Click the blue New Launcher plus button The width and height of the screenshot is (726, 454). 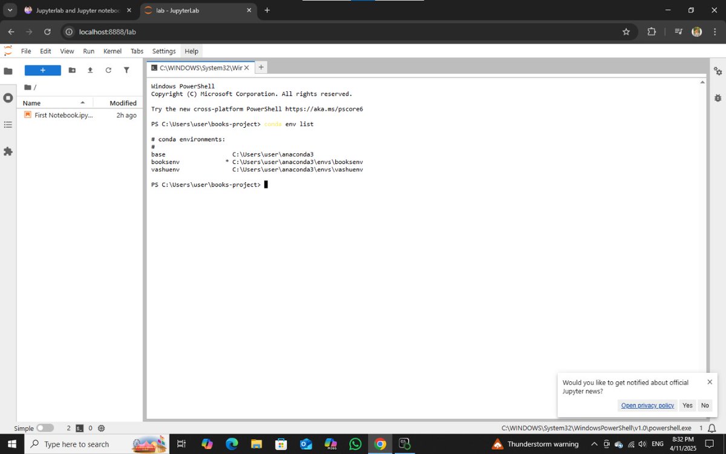(x=42, y=70)
